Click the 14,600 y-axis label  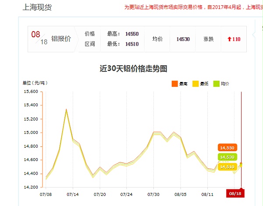(31, 160)
